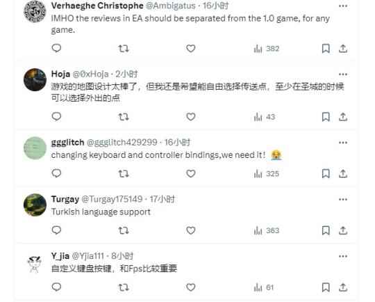
Task: Open more options for Verhaeghe Christophe's tweet
Action: [x=343, y=6]
